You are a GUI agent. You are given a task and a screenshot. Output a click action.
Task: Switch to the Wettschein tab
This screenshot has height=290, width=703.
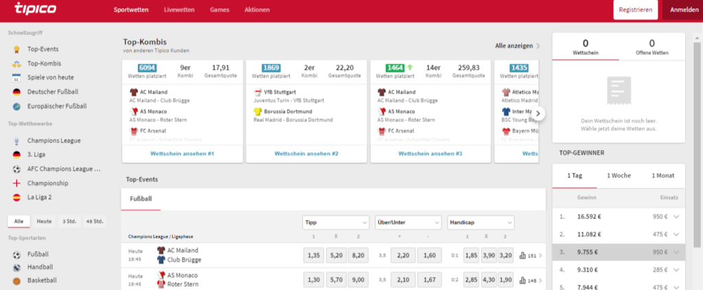(x=586, y=47)
